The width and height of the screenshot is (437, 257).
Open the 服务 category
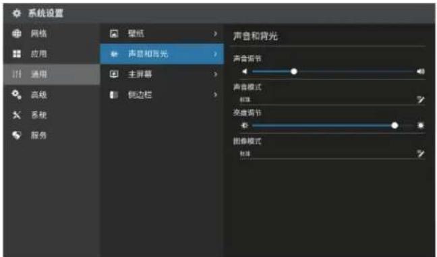[x=52, y=135]
